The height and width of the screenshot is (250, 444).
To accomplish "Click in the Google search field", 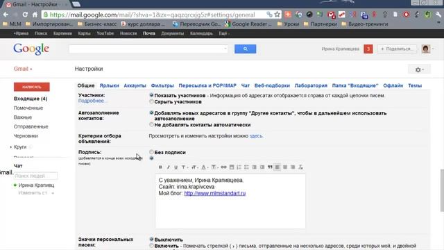I will tap(148, 49).
